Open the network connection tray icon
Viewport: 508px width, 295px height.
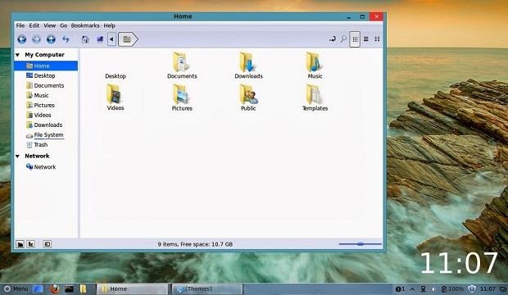click(x=423, y=288)
